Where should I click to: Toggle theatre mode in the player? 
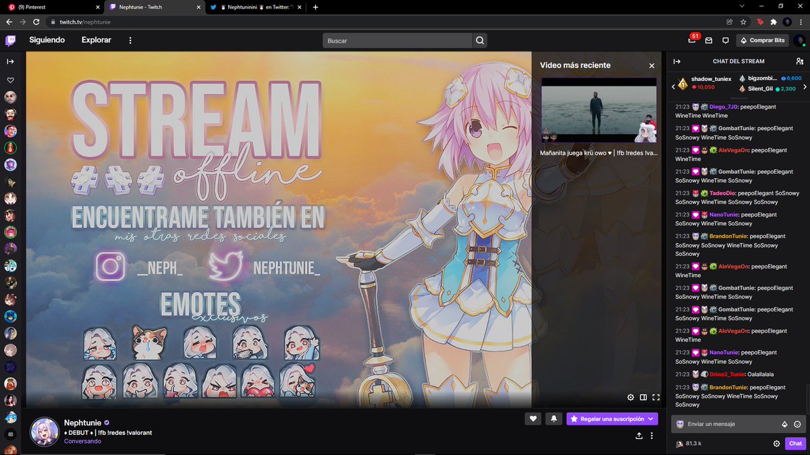coord(643,398)
